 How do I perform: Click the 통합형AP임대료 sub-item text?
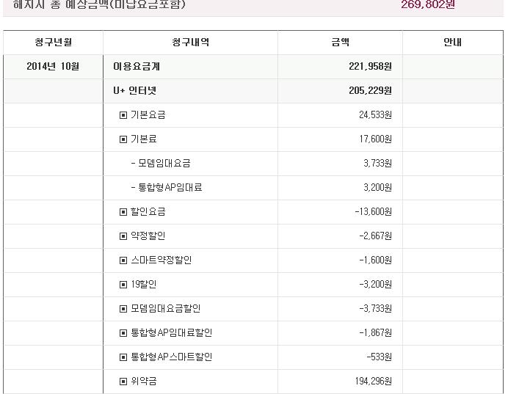click(167, 188)
